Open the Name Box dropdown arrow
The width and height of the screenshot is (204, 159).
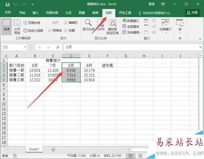[x=25, y=47]
